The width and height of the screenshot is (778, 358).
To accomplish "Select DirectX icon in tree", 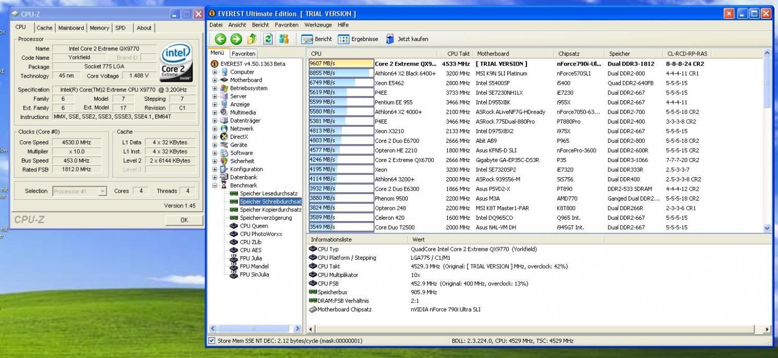I will (224, 137).
